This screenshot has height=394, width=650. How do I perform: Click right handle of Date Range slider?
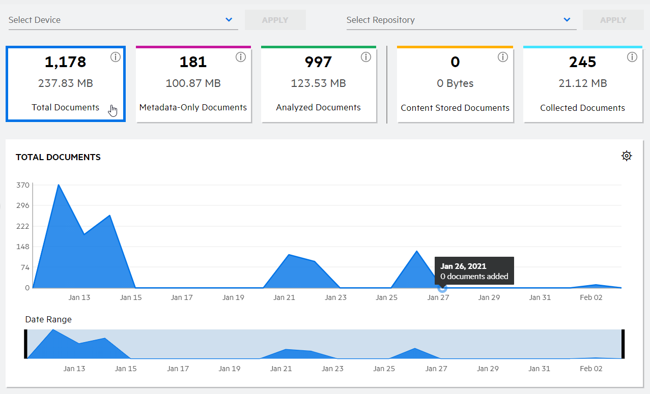(x=623, y=344)
